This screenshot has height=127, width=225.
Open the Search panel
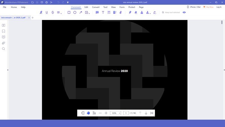pyautogui.click(x=3, y=49)
